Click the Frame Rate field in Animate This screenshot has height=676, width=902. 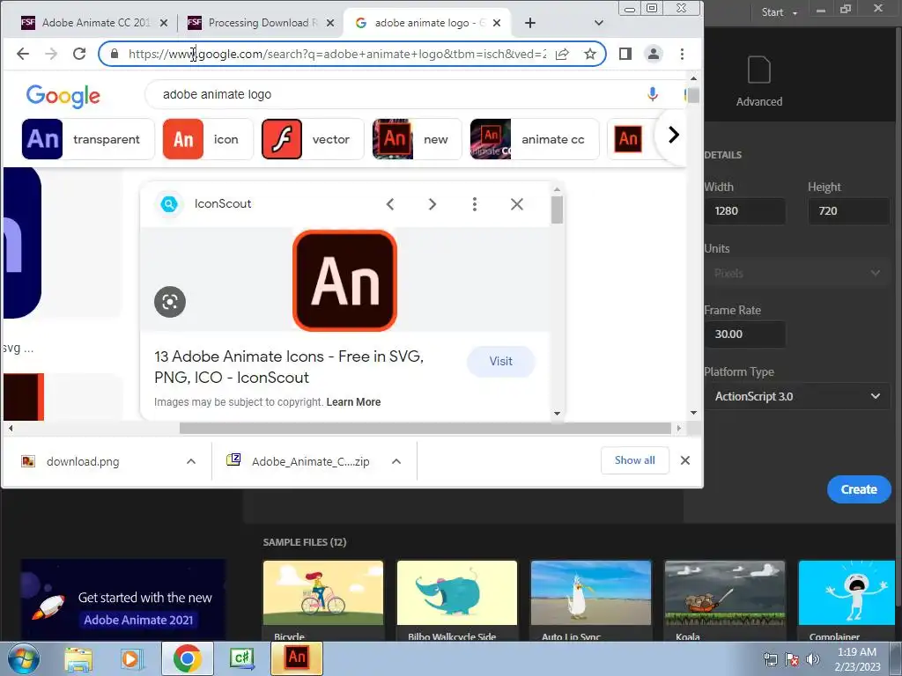pos(745,334)
